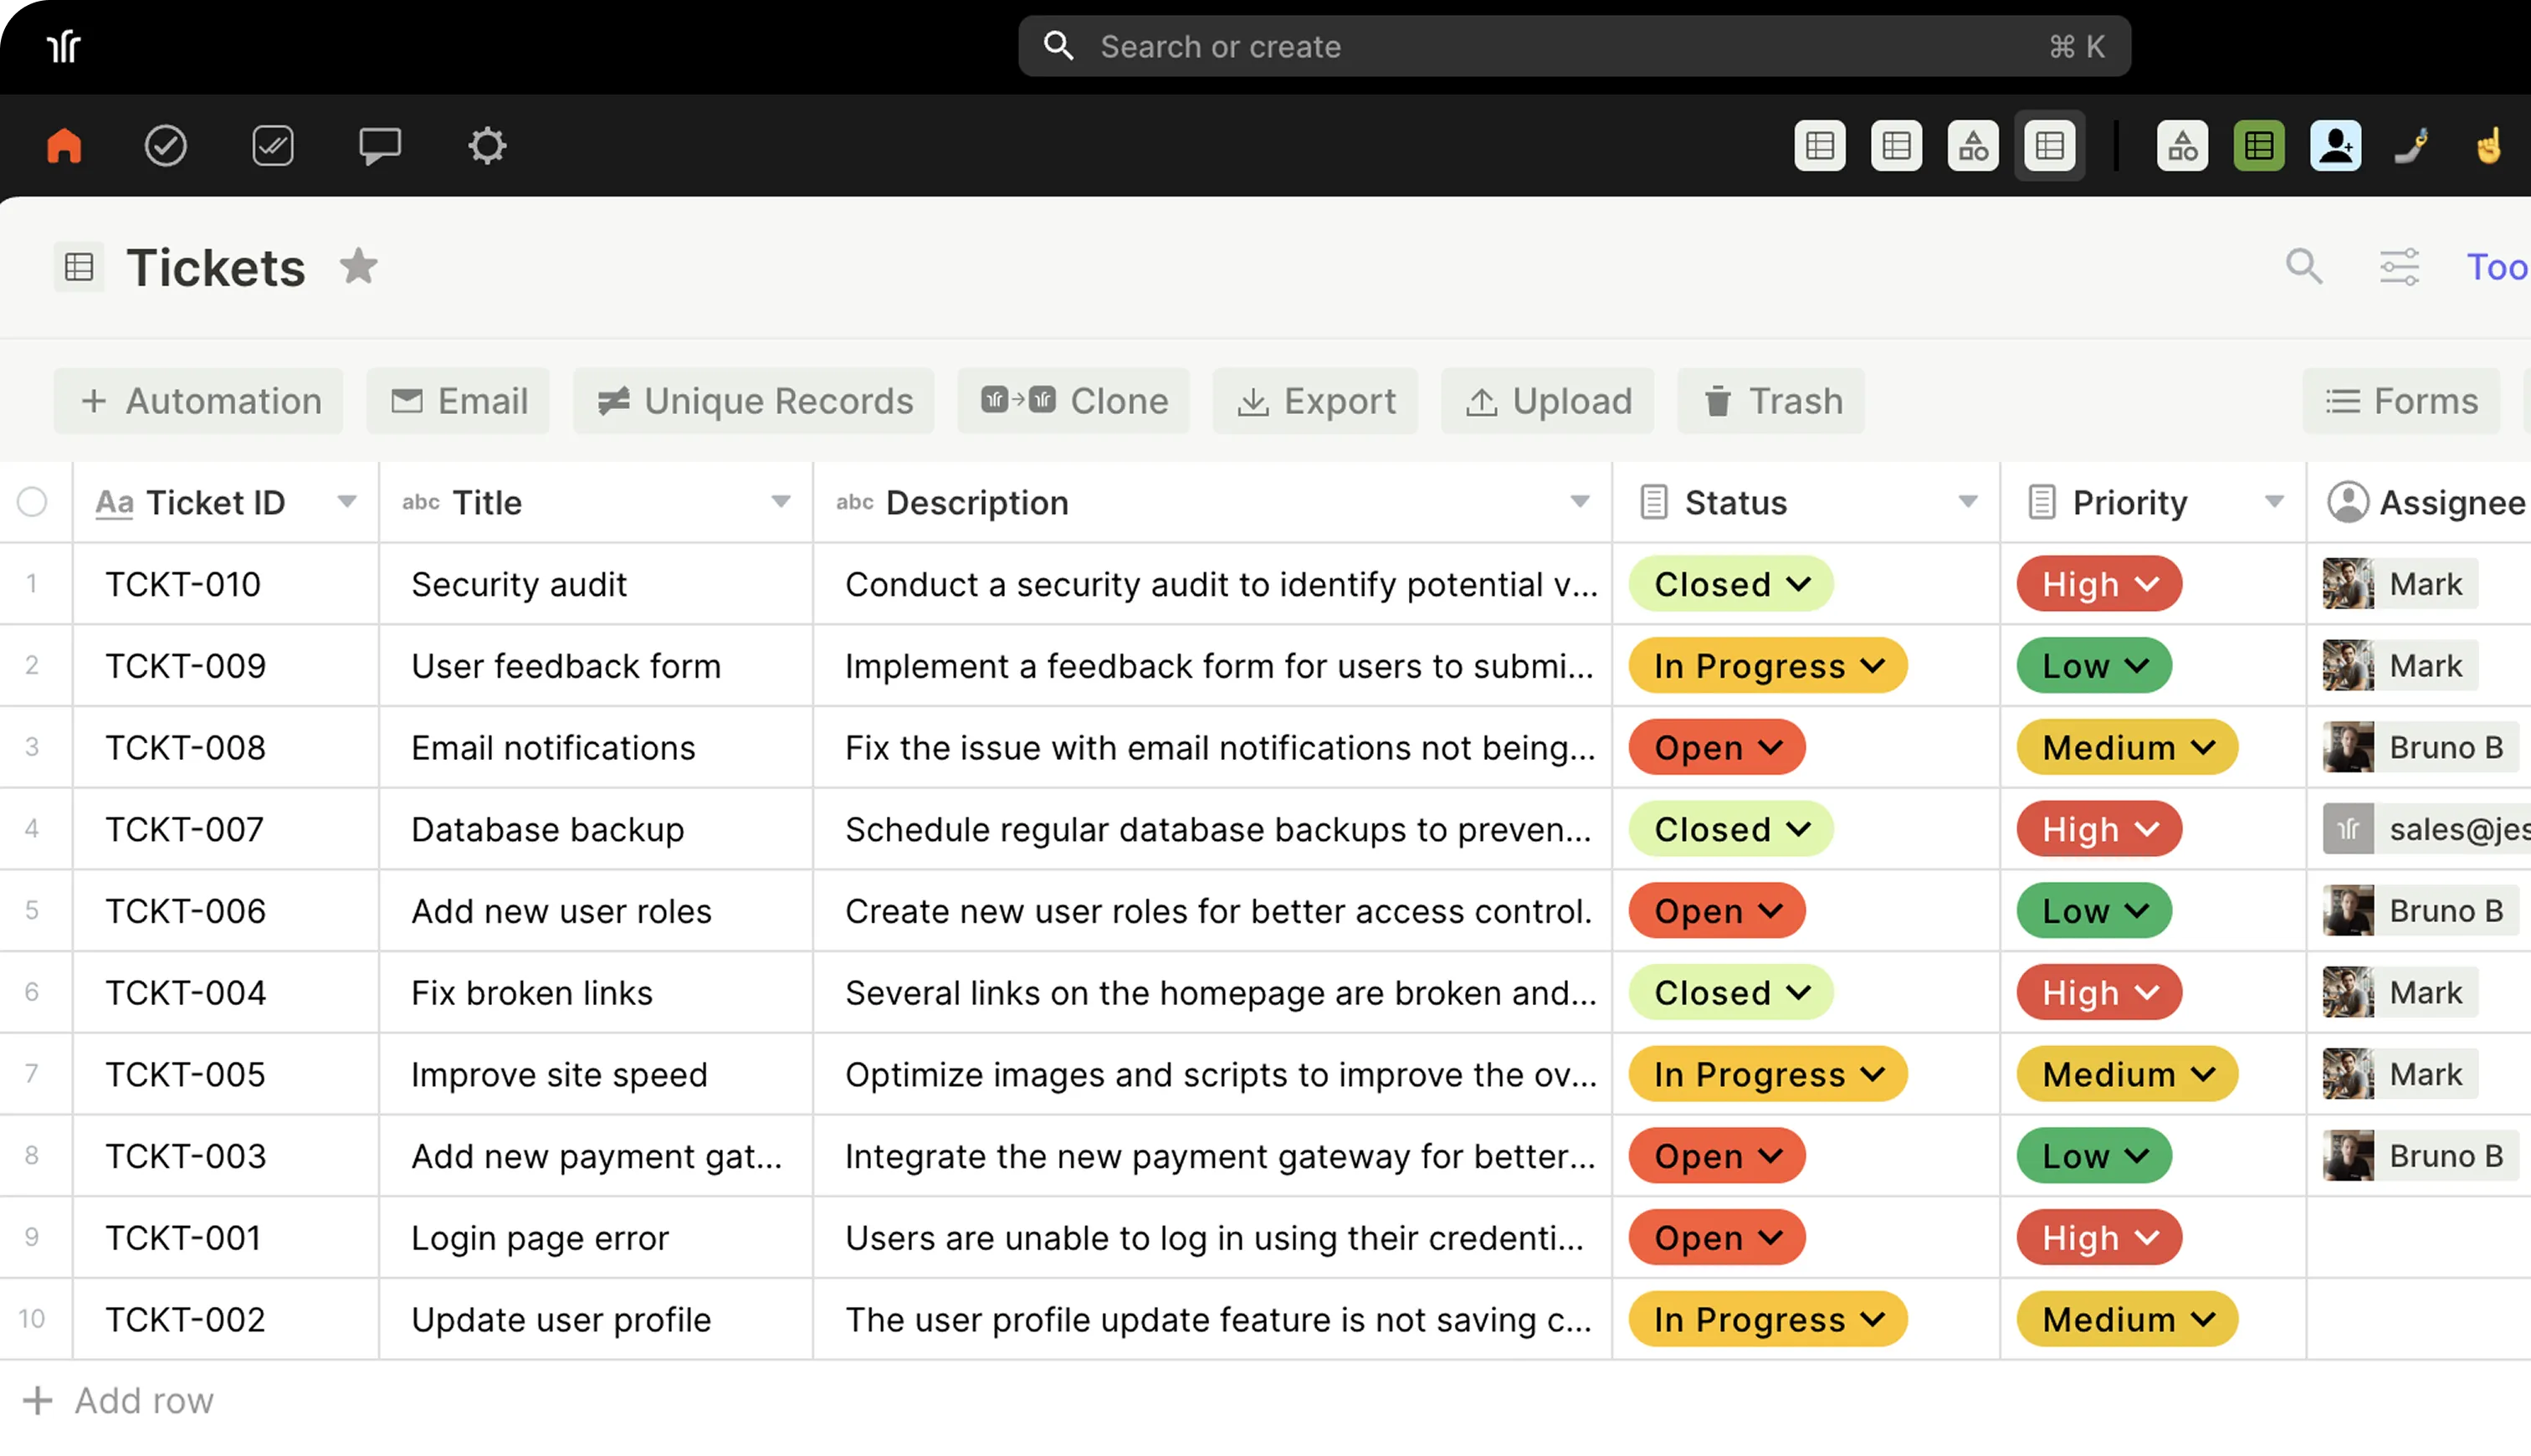This screenshot has width=2531, height=1456.
Task: Open the Closed status dropdown on TCKT-010
Action: [1730, 584]
